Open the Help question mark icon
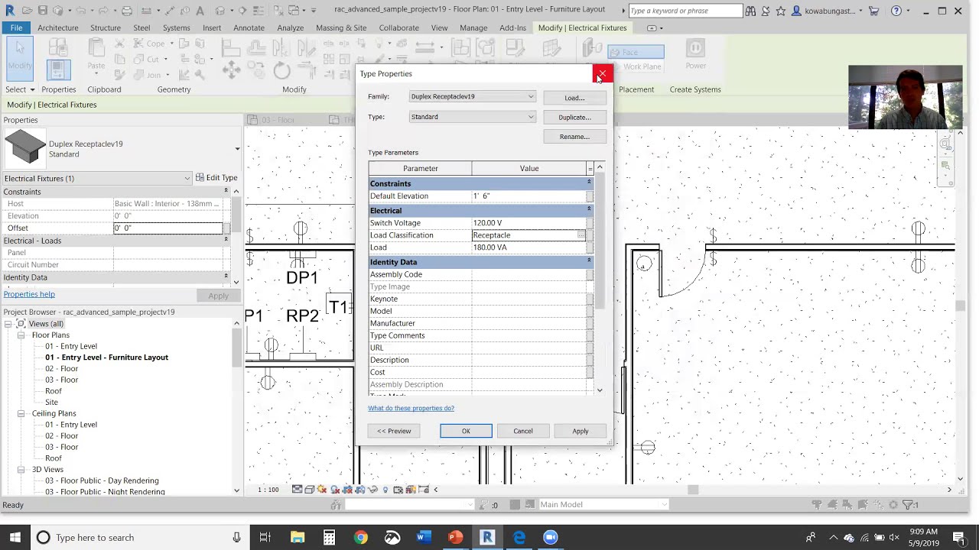The width and height of the screenshot is (979, 550). tap(896, 11)
